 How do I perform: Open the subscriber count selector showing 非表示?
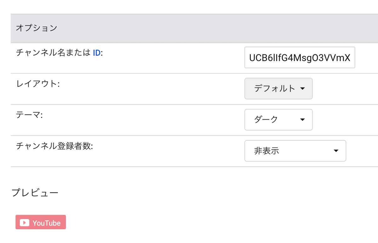pyautogui.click(x=295, y=151)
